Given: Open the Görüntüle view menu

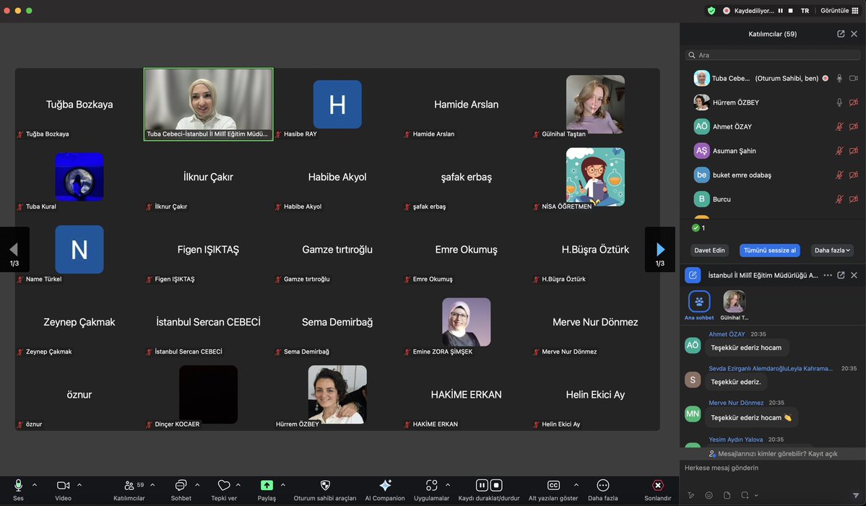Looking at the screenshot, I should click(839, 11).
